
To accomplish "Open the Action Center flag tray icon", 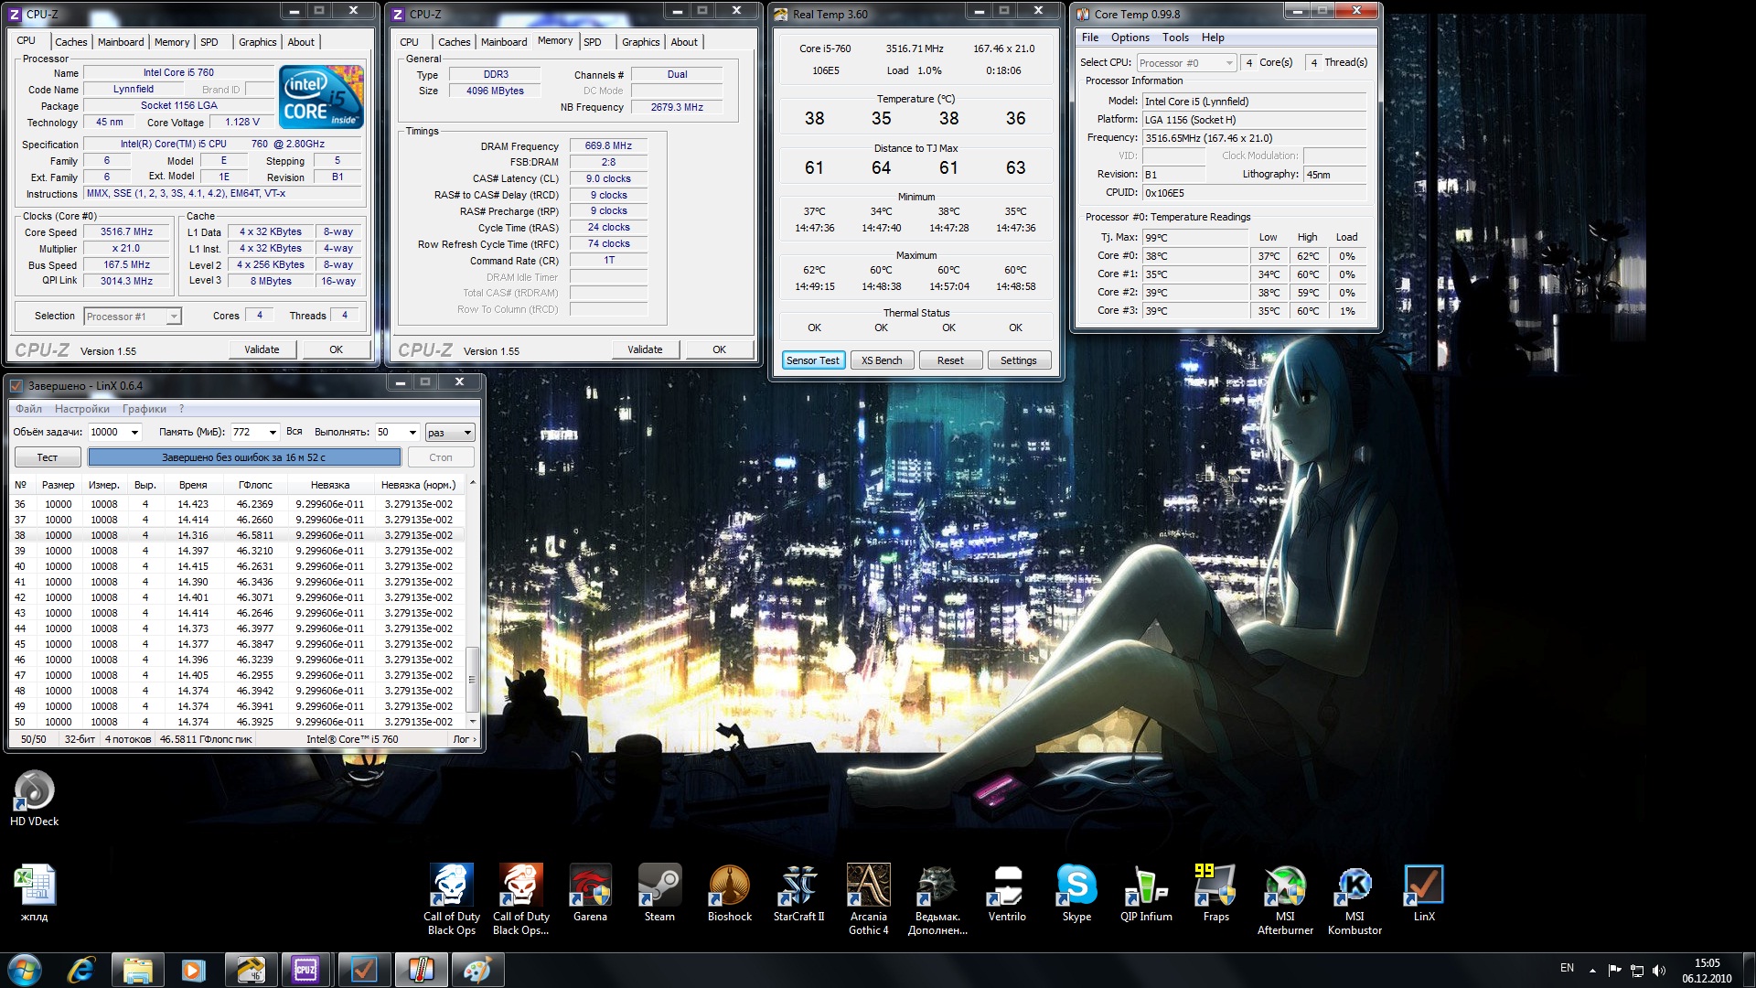I will click(x=1614, y=970).
